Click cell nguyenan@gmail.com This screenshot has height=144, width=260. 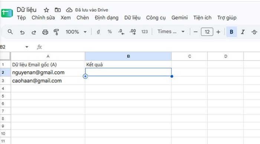(x=48, y=73)
